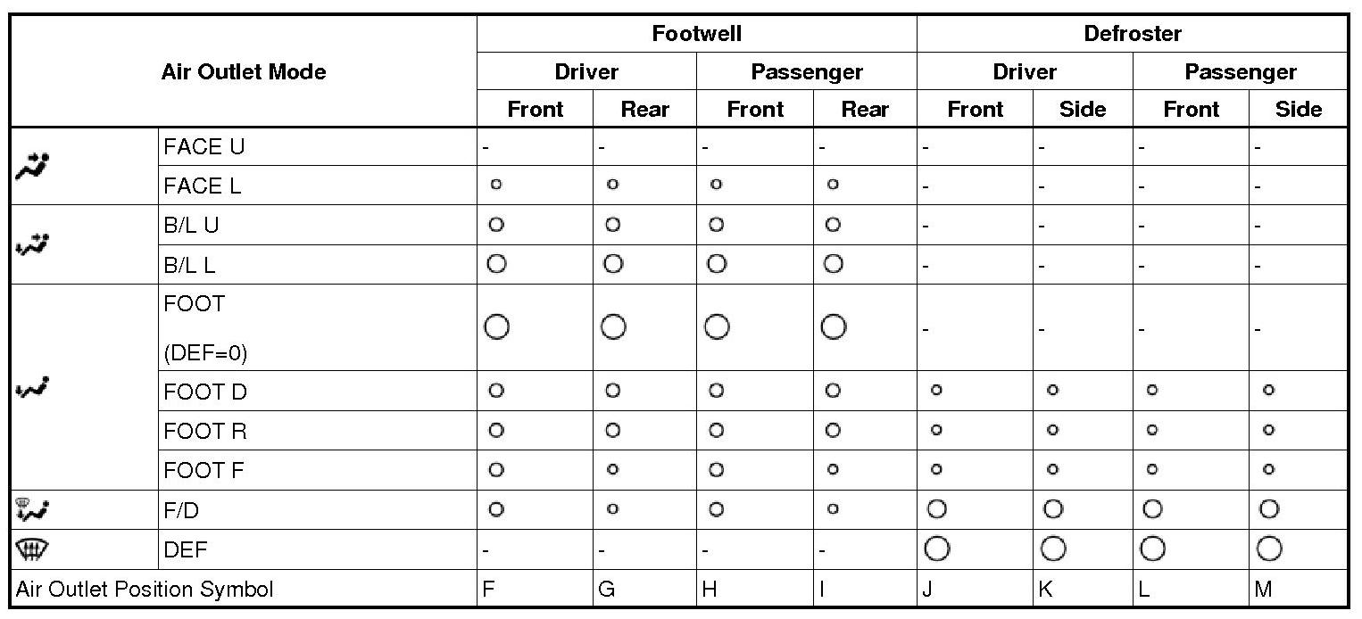Click the Passenger header under Defroster
This screenshot has height=619, width=1362.
click(1240, 71)
